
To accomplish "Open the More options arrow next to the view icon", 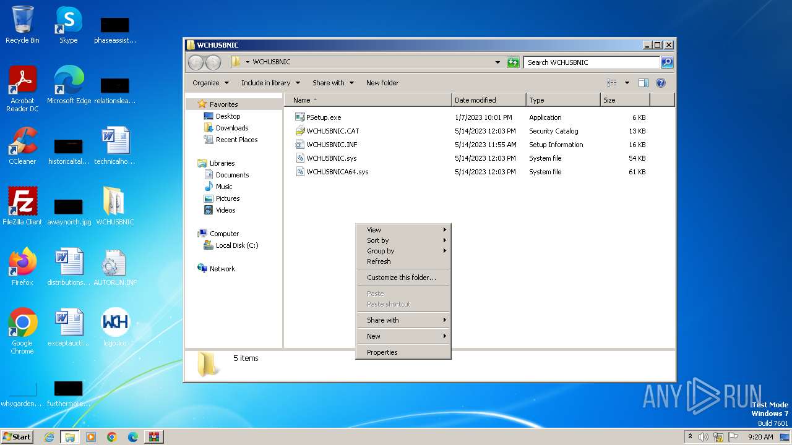I will pyautogui.click(x=627, y=83).
